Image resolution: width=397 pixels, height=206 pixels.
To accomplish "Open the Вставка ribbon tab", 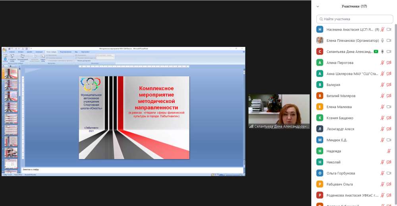I will click(21, 52).
